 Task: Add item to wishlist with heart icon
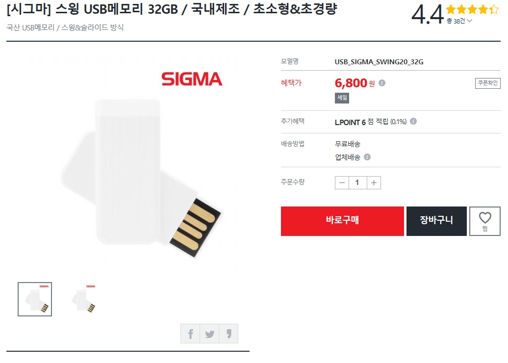pos(484,221)
